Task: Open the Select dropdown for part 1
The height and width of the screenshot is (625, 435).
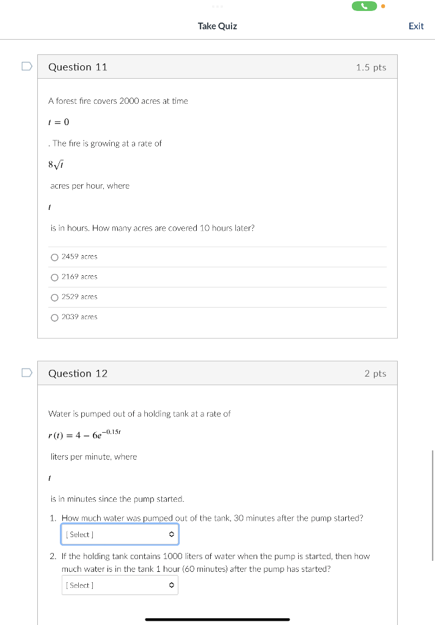Action: click(x=120, y=534)
